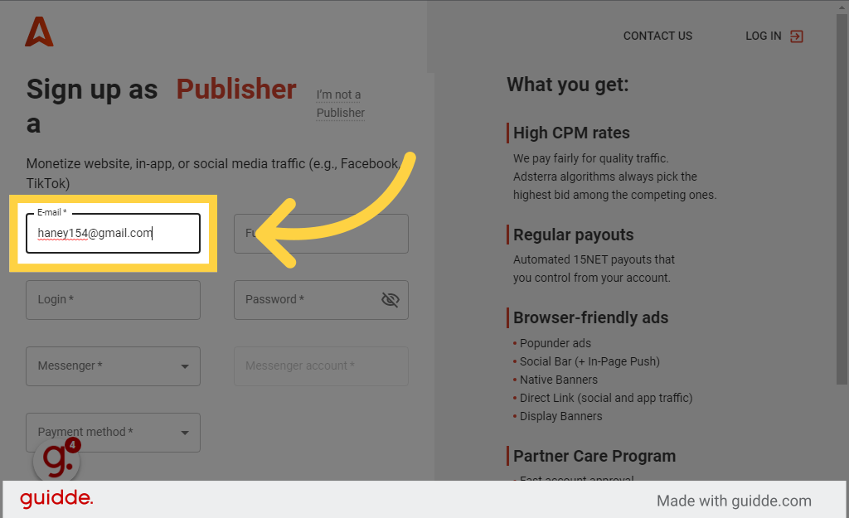
Task: Click the Made with guidde.com link
Action: coord(734,501)
